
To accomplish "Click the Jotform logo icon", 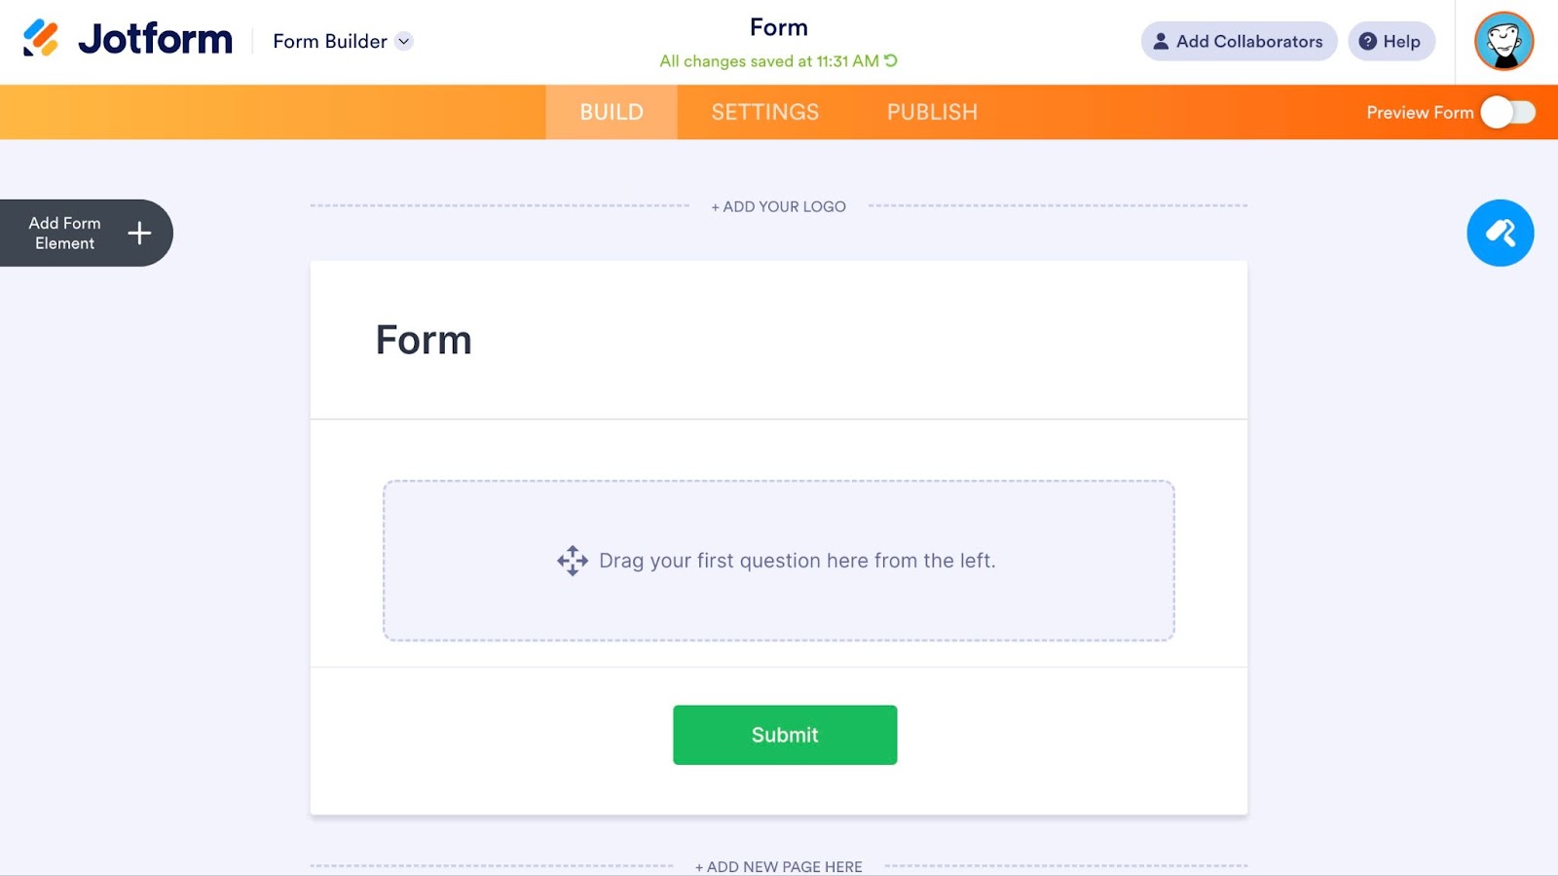I will click(x=41, y=39).
